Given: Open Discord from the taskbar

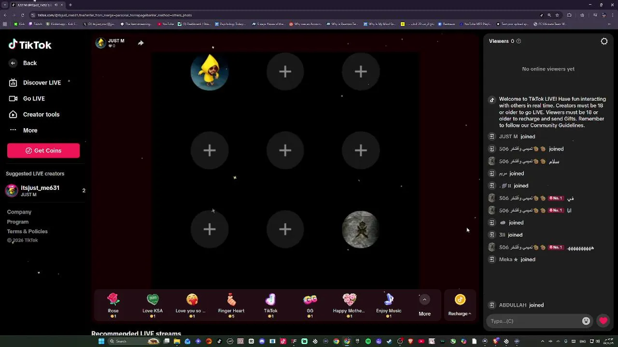Looking at the screenshot, I should coord(262,341).
